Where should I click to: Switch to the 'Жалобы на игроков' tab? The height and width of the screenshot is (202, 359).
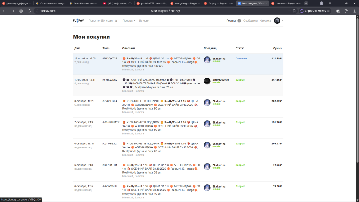84,4
